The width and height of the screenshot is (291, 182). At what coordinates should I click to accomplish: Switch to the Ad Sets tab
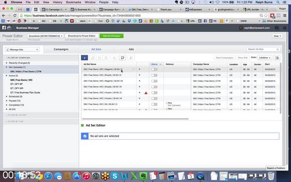(x=96, y=49)
